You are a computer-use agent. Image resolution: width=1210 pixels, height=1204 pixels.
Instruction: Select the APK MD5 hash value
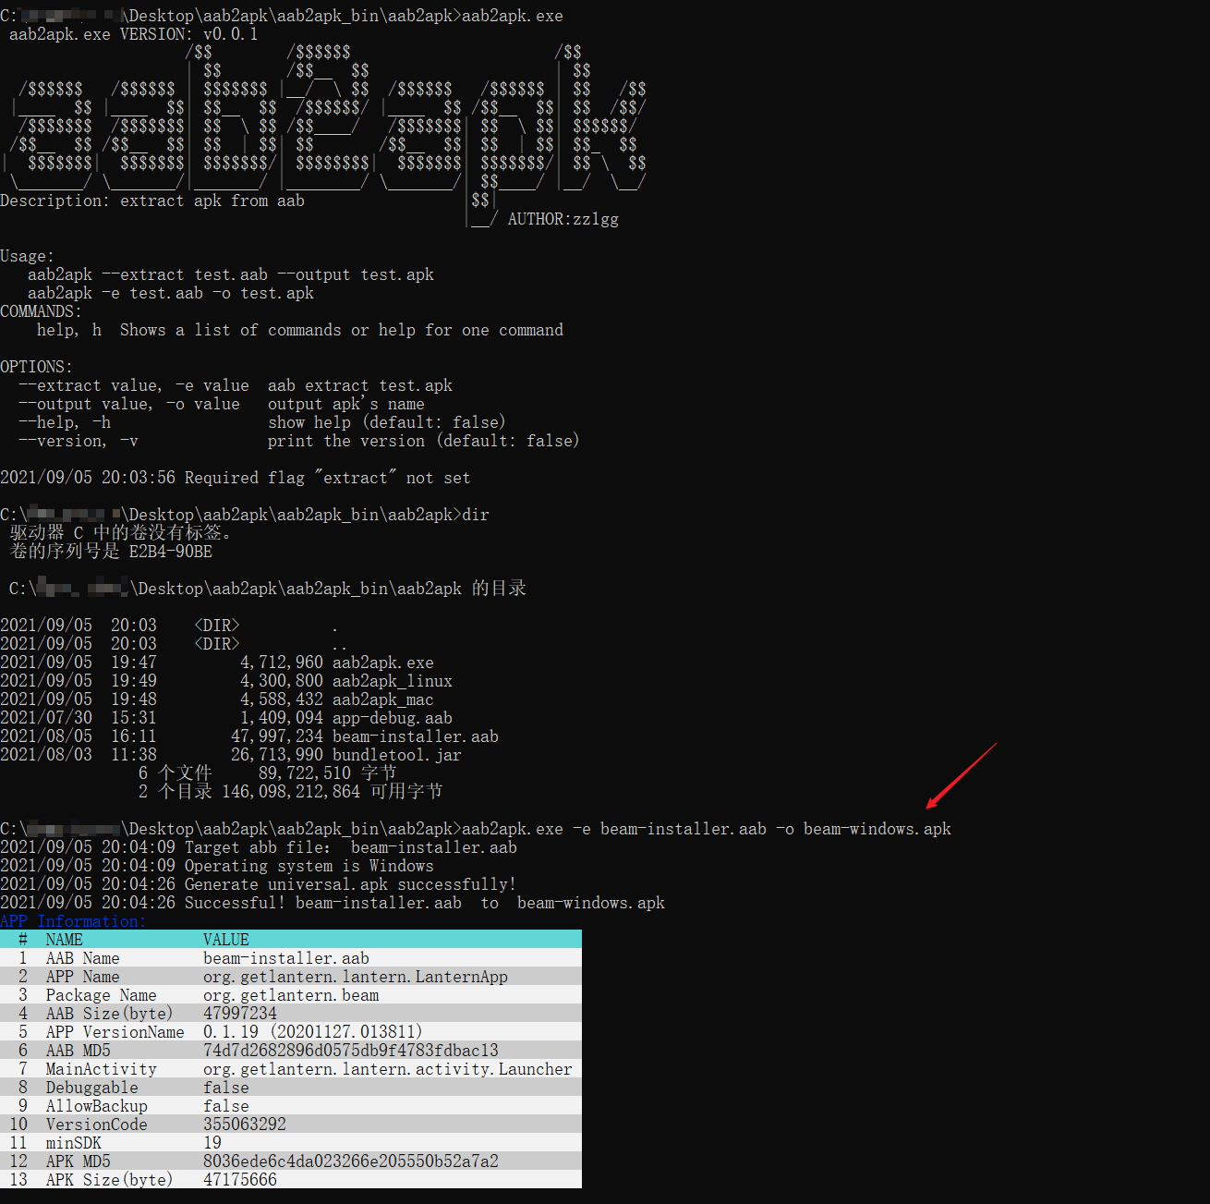click(350, 1161)
